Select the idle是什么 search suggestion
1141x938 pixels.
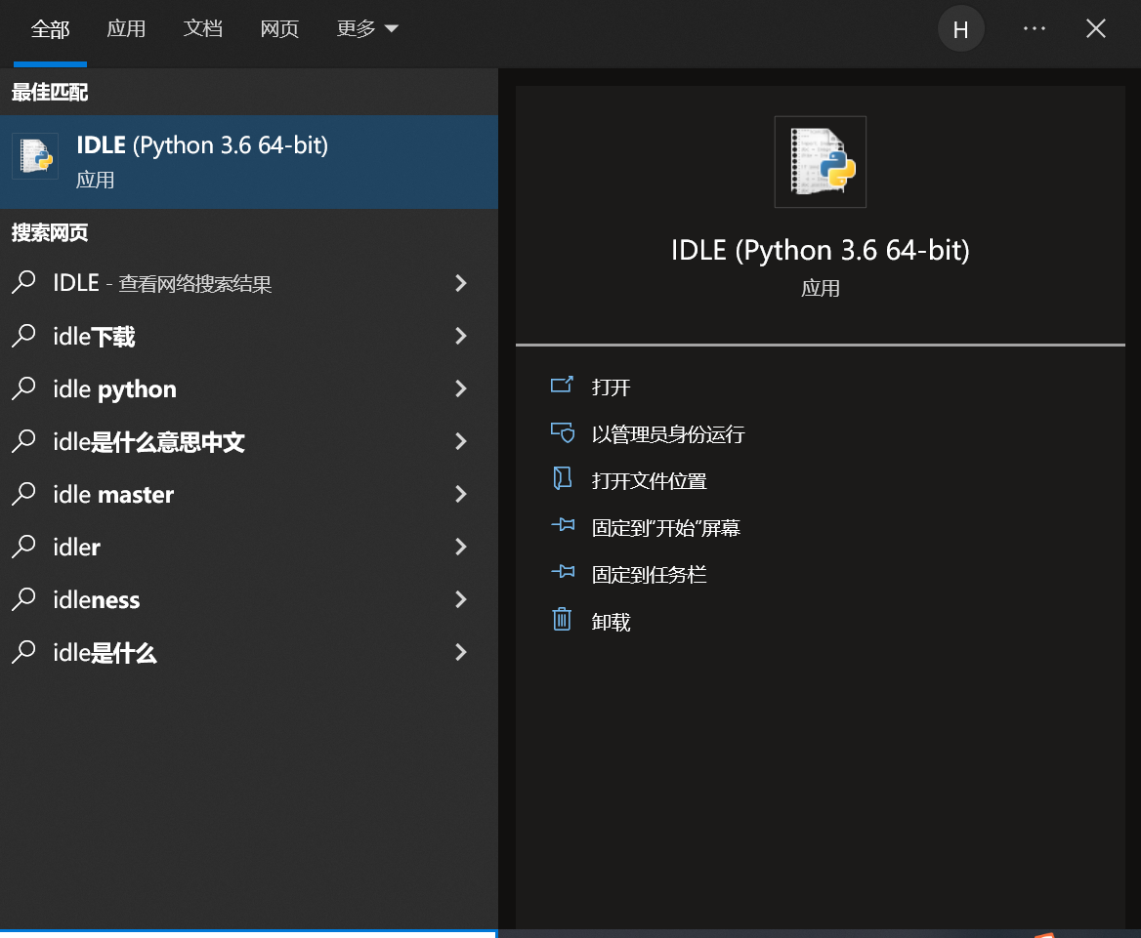[x=249, y=652]
